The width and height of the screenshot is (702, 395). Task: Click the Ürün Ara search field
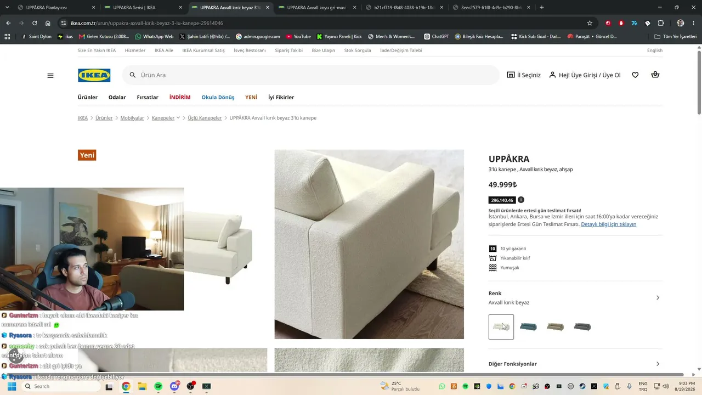[x=311, y=75]
